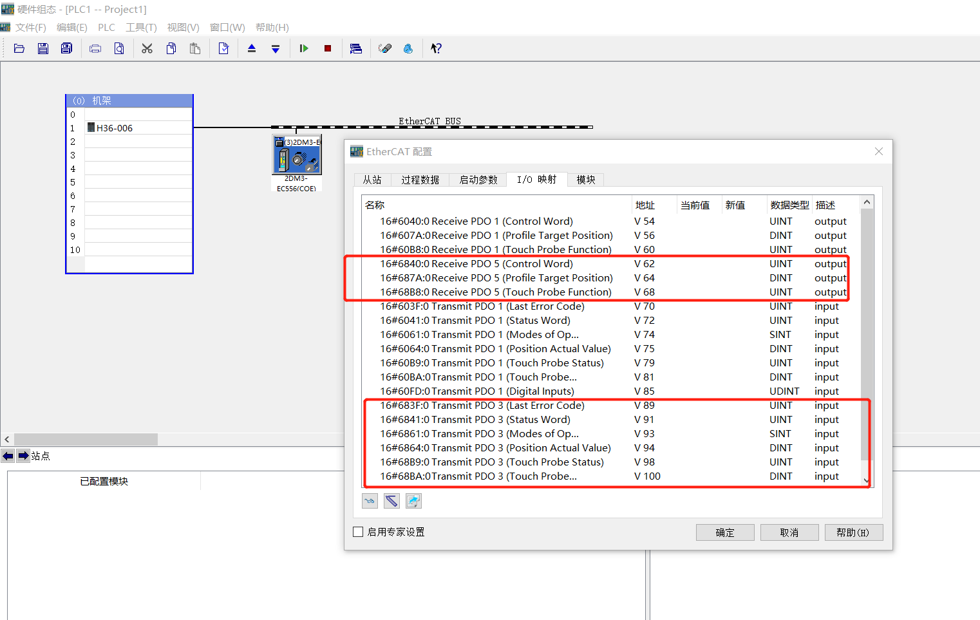Viewport: 980px width, 620px height.
Task: Click the left arrow icon beside 站点
Action: 8,456
